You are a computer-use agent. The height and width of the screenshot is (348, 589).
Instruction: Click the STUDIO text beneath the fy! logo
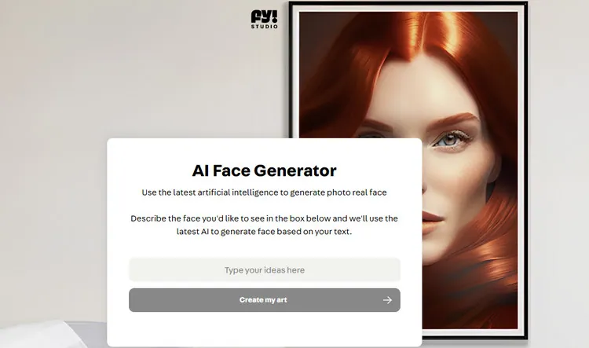click(x=265, y=27)
